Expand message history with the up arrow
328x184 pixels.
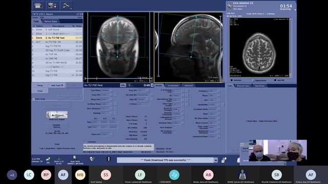point(216,160)
